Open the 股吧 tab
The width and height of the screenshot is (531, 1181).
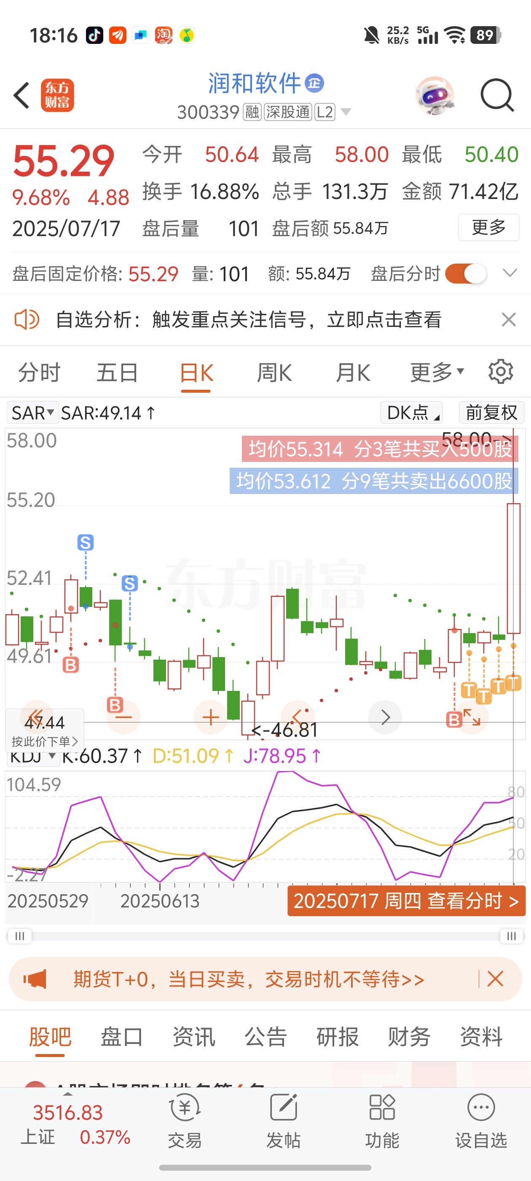[x=50, y=1037]
